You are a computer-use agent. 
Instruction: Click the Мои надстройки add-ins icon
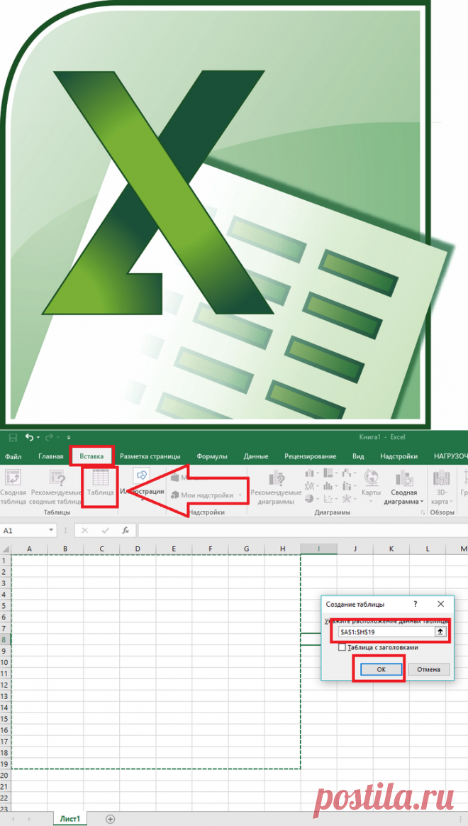174,495
